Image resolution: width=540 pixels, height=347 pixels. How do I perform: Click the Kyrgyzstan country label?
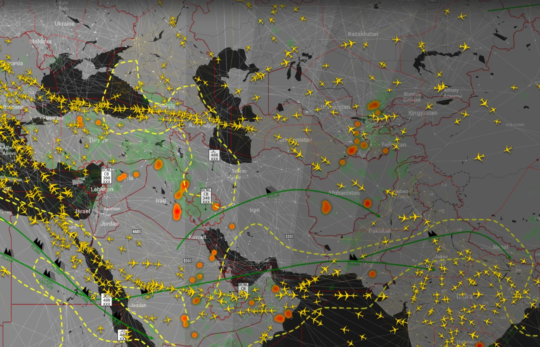pos(423,113)
